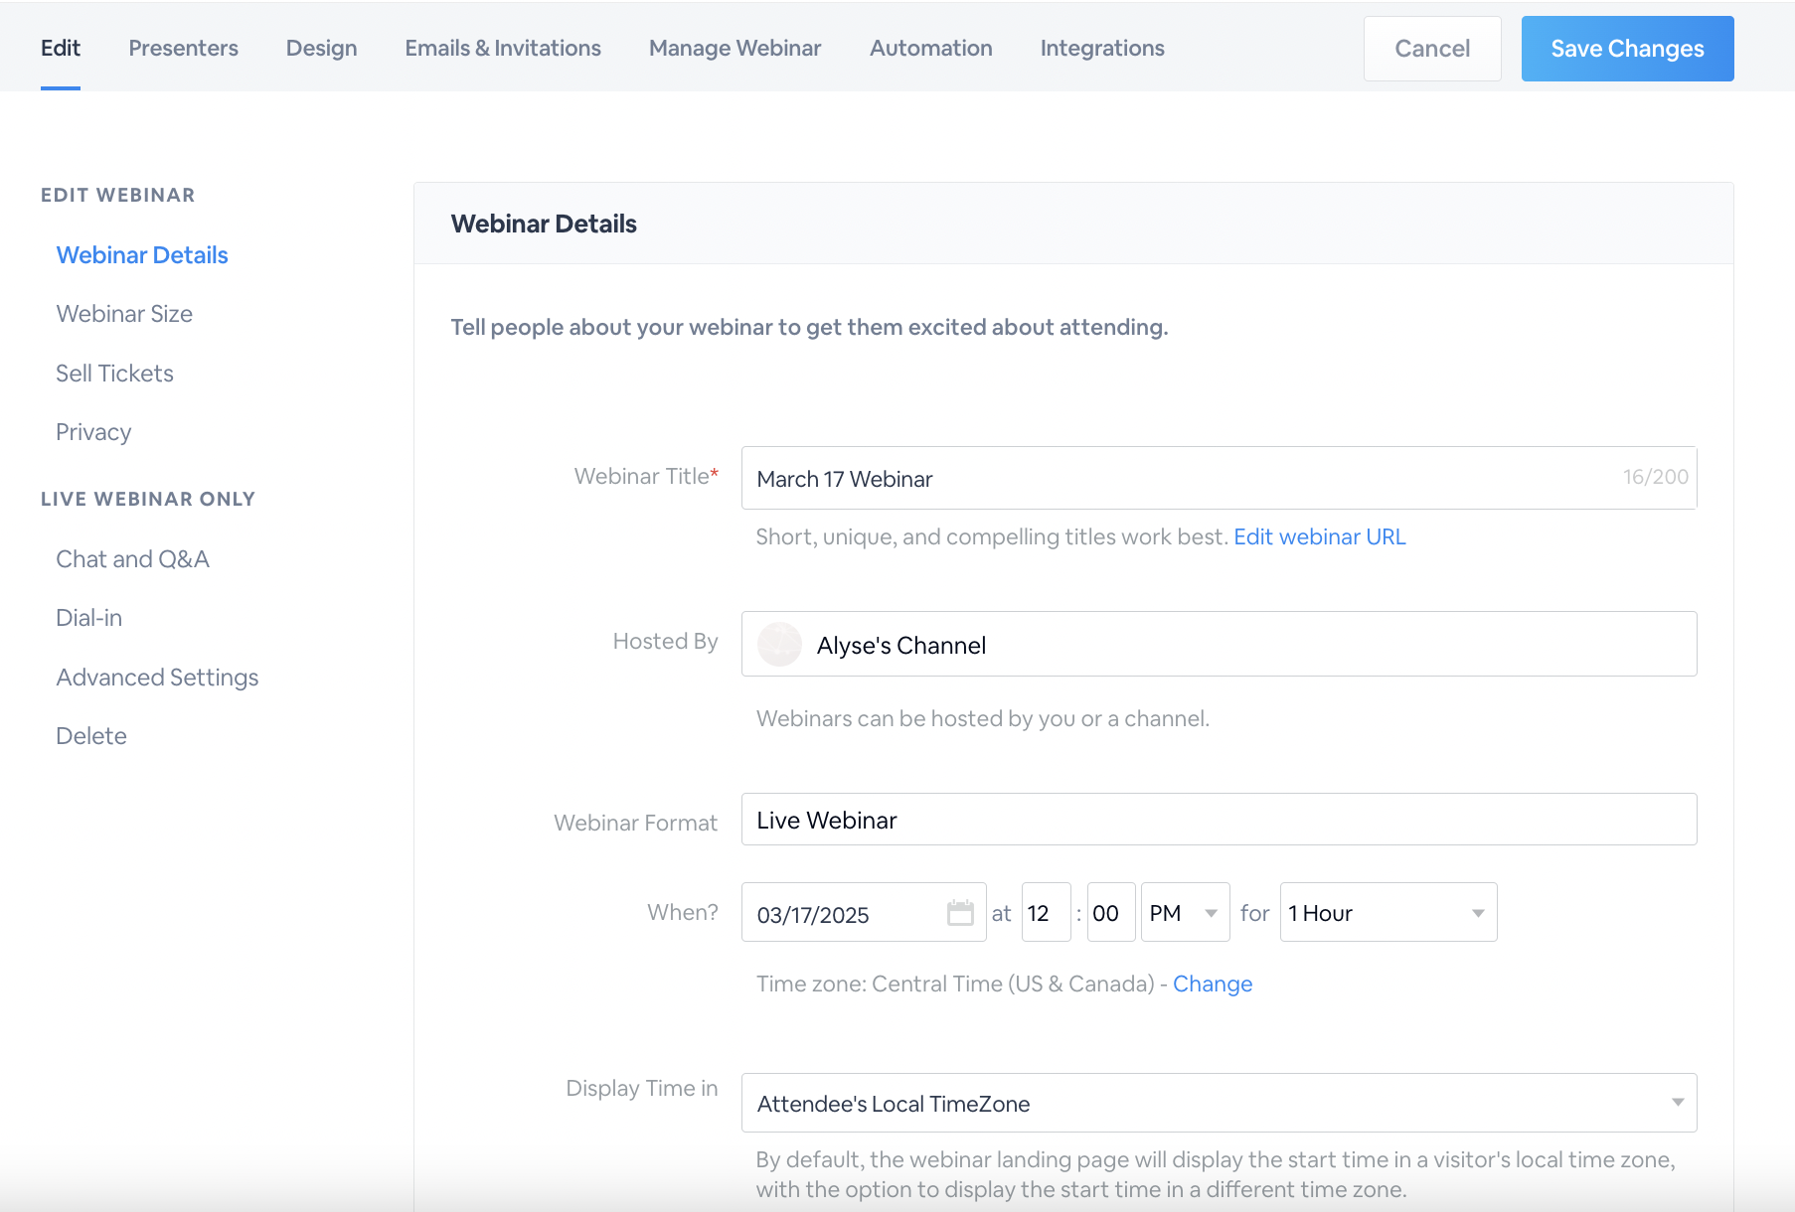The width and height of the screenshot is (1795, 1212).
Task: Open Privacy settings
Action: click(93, 431)
